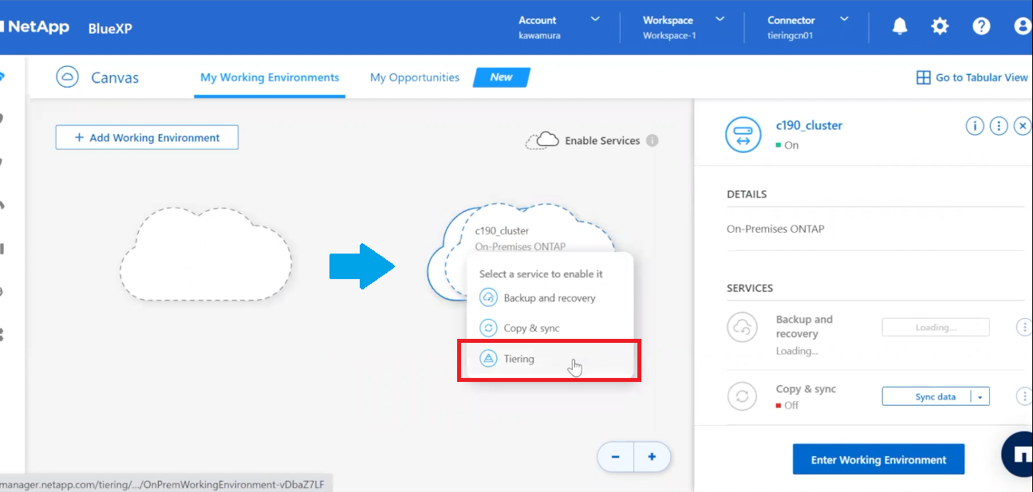Click the Canvas page title
Image resolution: width=1033 pixels, height=492 pixels.
pos(115,78)
